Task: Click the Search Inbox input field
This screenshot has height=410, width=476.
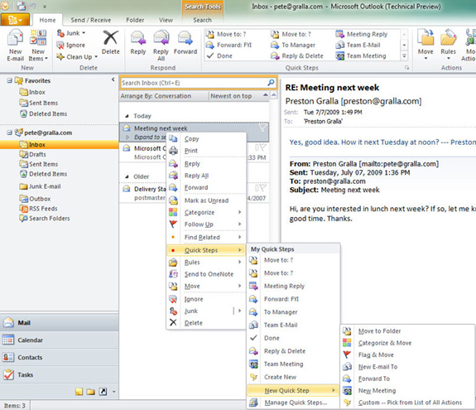Action: [x=195, y=83]
